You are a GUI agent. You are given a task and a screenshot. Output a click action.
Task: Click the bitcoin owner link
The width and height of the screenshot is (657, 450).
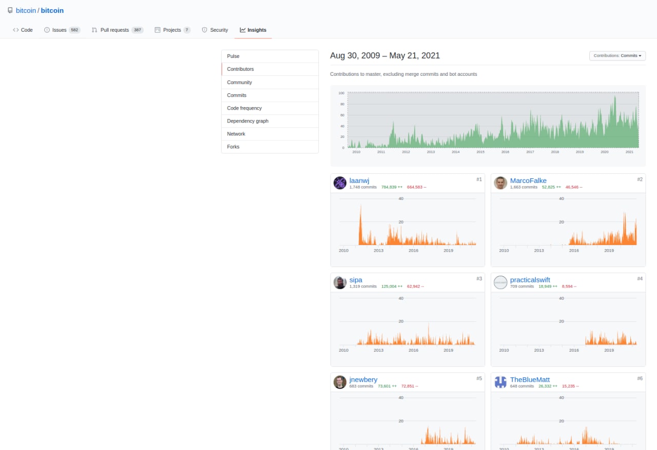(26, 10)
